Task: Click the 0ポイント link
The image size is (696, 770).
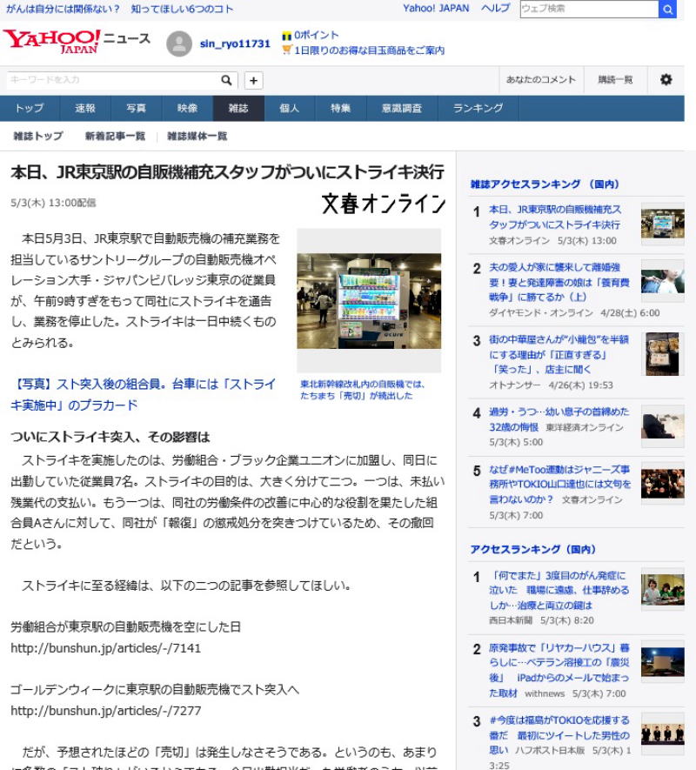Action: 317,36
